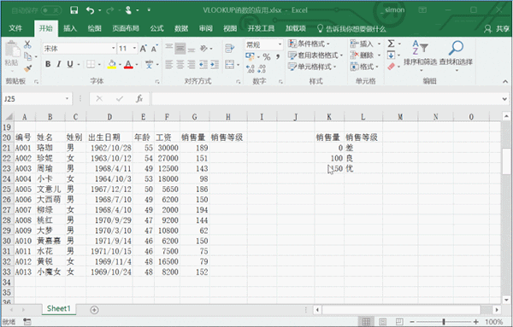Click the Undo arrow icon
The image size is (513, 327).
click(x=90, y=10)
